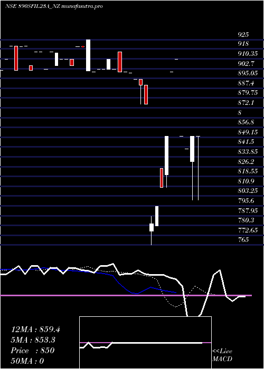The height and width of the screenshot is (369, 264).
Task: Click the 12MA : 859.4 readout
Action: (35, 329)
